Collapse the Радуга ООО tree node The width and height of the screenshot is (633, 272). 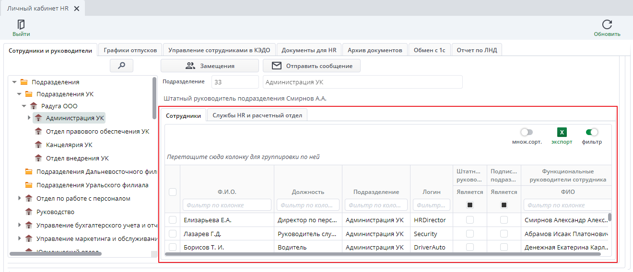[24, 106]
